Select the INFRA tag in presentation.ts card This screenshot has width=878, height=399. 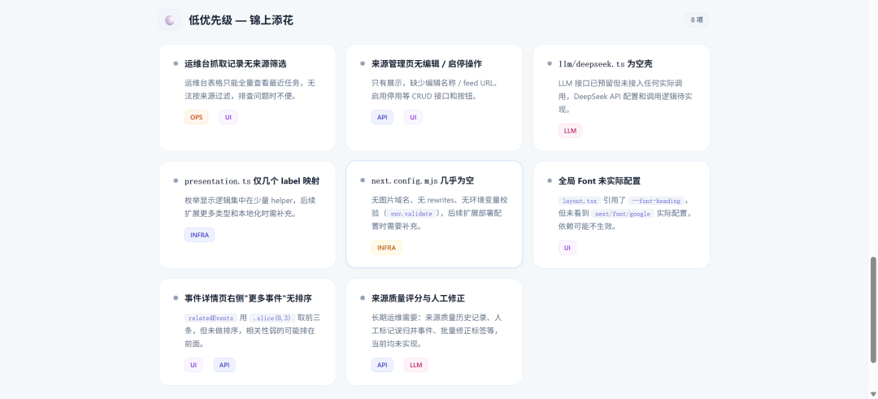click(x=199, y=235)
